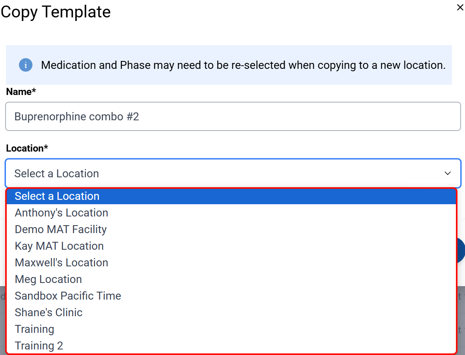Click the blue info icon in banner
The width and height of the screenshot is (465, 355).
[x=26, y=65]
